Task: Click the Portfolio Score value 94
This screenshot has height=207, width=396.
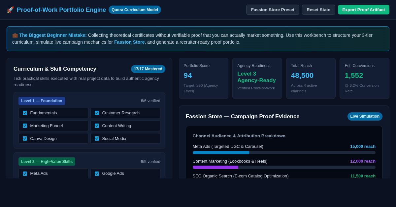Action: 188,76
